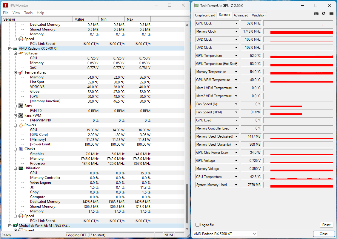Collapse the Powers tree node
Viewport: 337px width, 239px height.
point(15,125)
